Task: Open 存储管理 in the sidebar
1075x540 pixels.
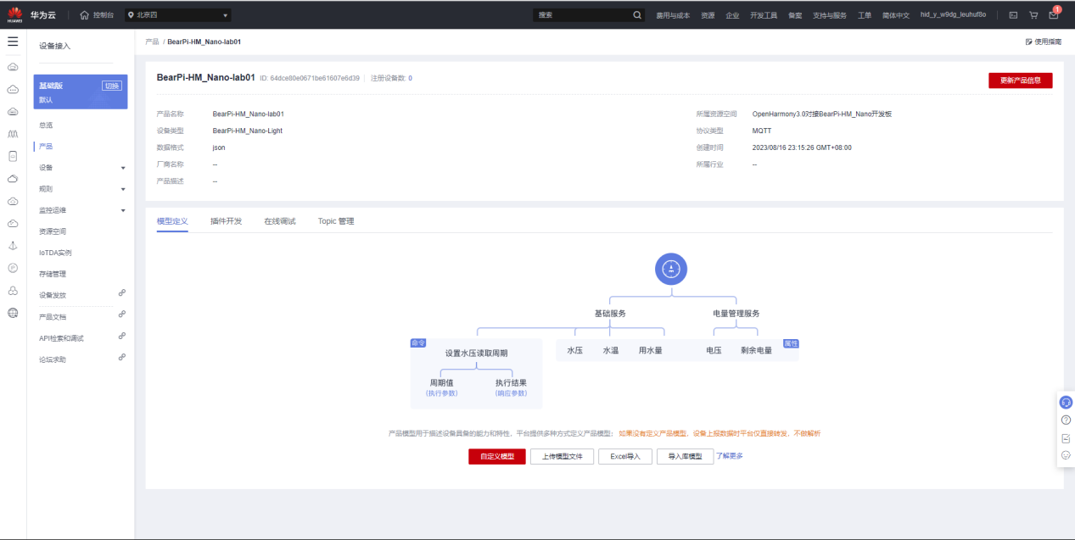Action: pos(53,274)
